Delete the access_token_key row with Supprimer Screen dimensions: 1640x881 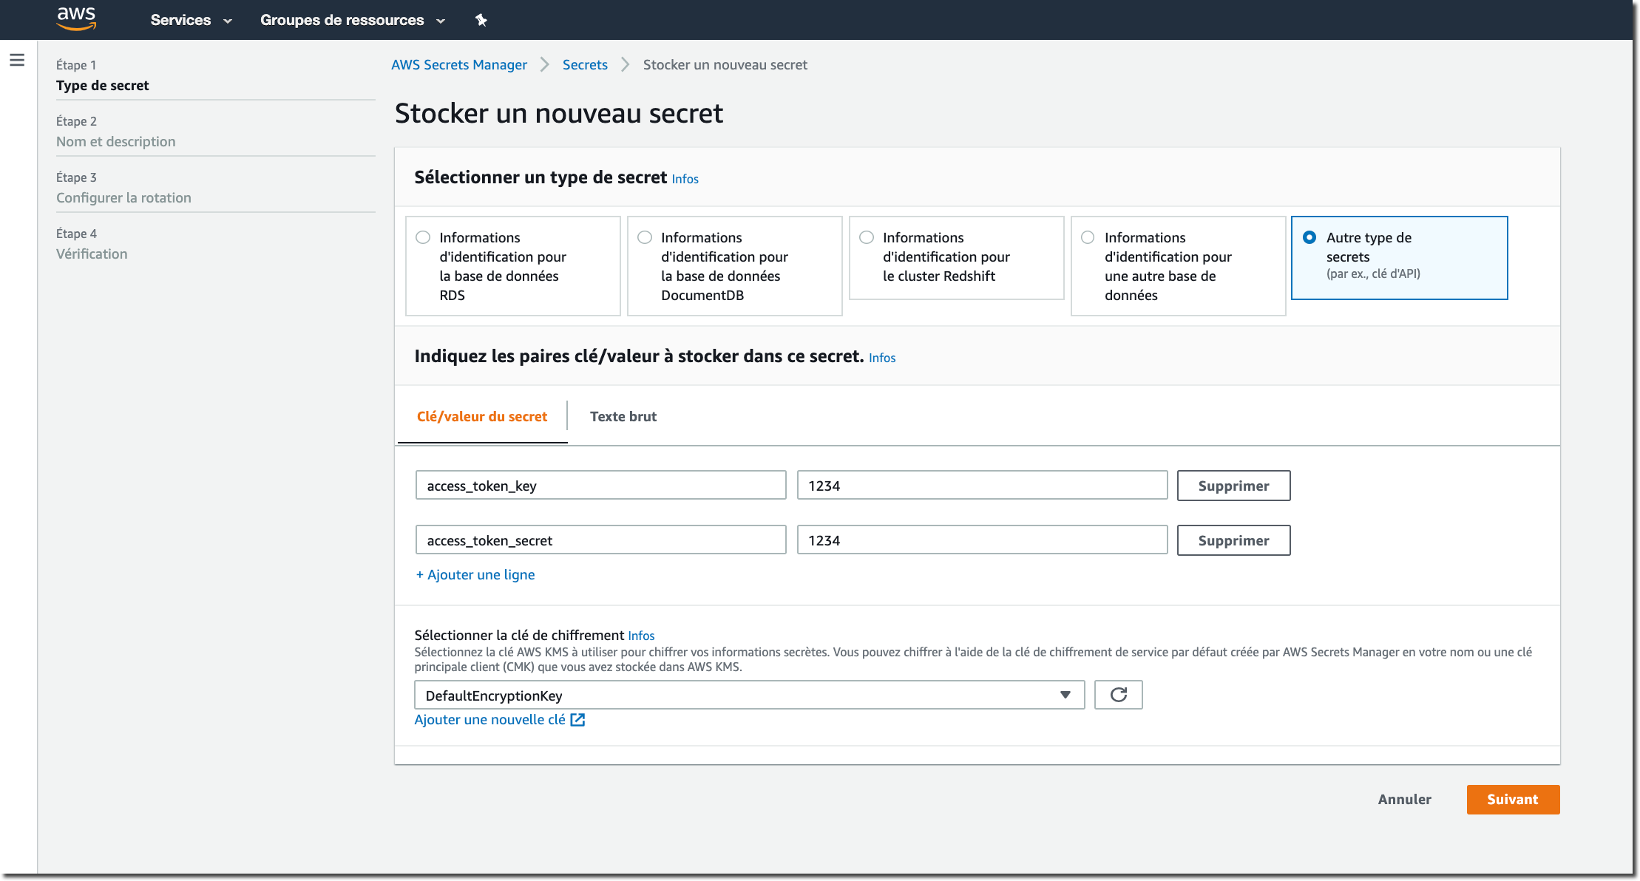click(x=1233, y=486)
